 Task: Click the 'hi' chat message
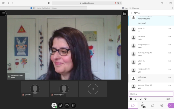click(139, 31)
